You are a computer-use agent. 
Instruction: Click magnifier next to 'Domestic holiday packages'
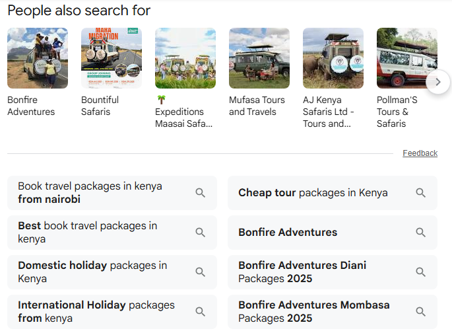coord(201,272)
